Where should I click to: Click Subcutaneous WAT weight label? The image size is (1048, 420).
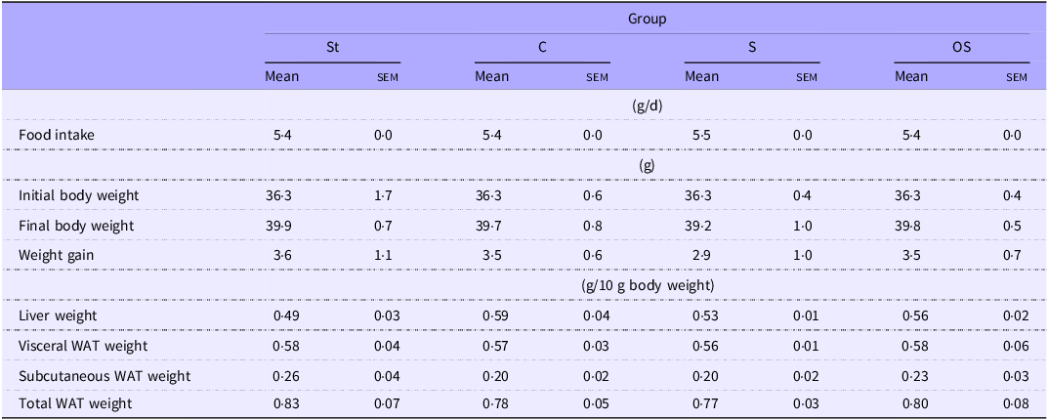tap(105, 376)
